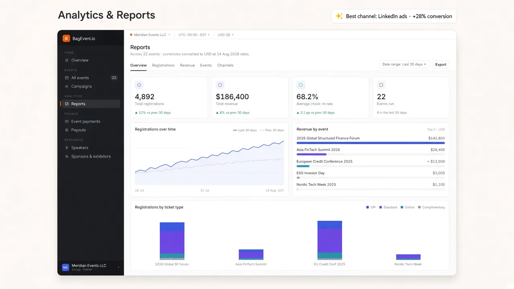Image resolution: width=514 pixels, height=289 pixels.
Task: Click the Nordic Tech Week stacked bar
Action: [x=408, y=257]
